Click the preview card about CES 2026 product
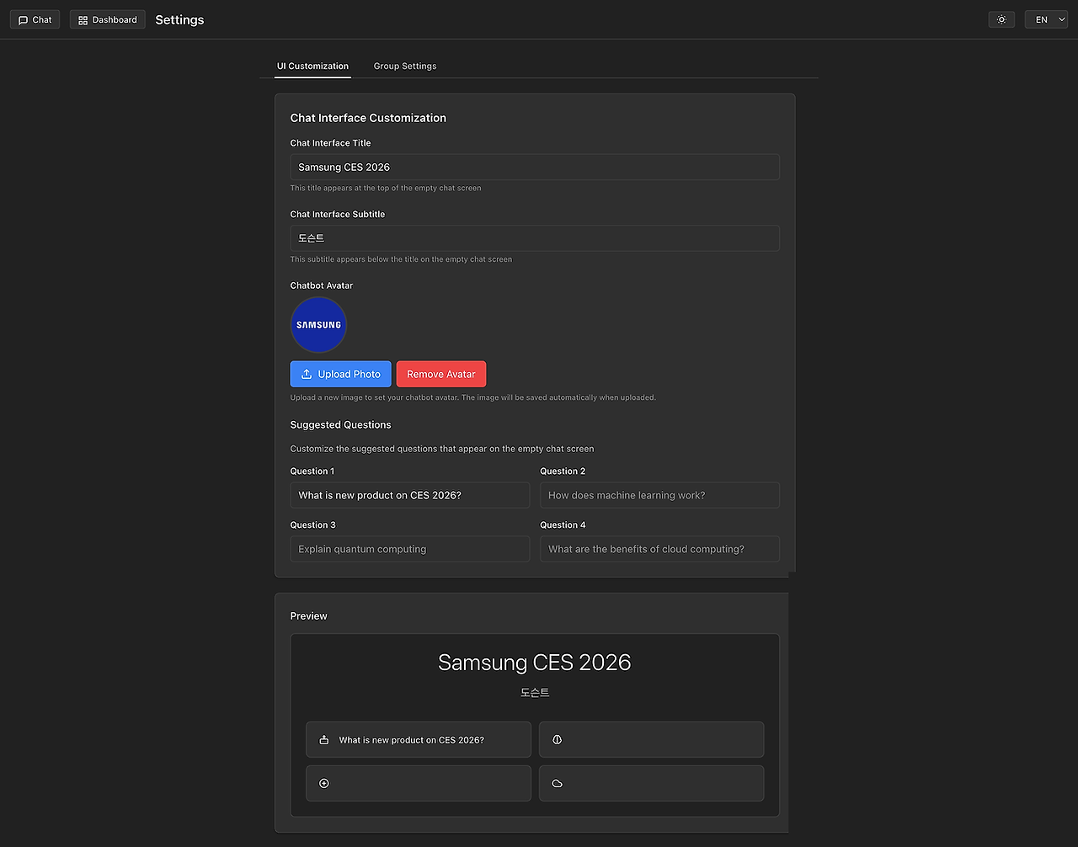The height and width of the screenshot is (847, 1078). tap(419, 740)
